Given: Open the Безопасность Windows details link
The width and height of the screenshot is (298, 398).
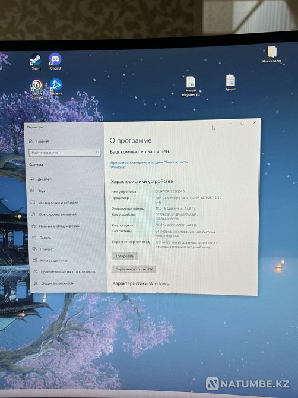Looking at the screenshot, I should pos(149,165).
